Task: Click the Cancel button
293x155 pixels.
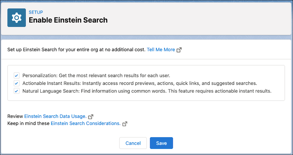Action: click(133, 143)
